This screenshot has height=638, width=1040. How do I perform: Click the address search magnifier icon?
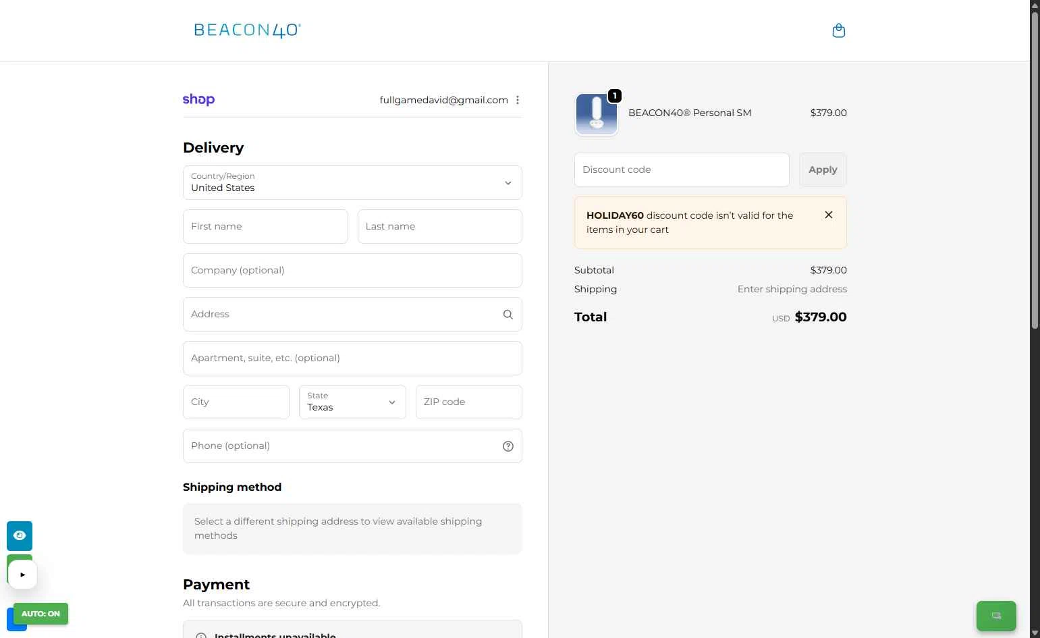(x=508, y=314)
